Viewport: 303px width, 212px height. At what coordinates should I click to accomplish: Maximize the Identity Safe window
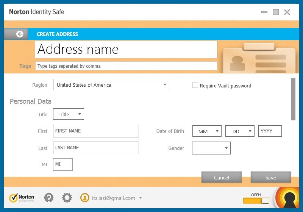276,12
